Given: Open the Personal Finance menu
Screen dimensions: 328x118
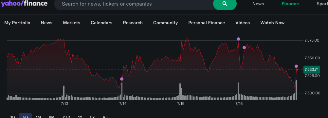Looking at the screenshot, I should coord(207,23).
